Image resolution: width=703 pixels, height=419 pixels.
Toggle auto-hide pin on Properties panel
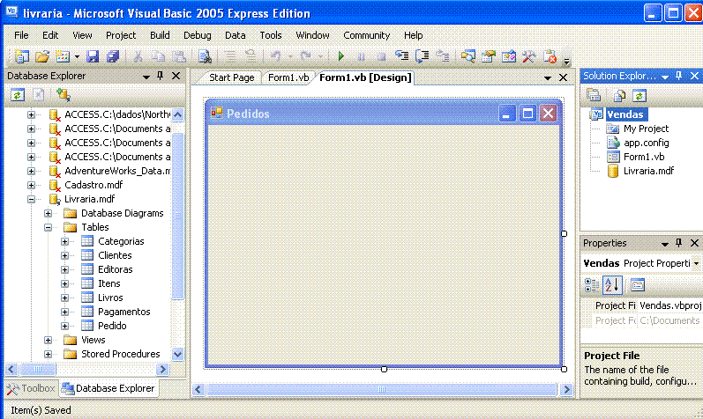pyautogui.click(x=679, y=243)
